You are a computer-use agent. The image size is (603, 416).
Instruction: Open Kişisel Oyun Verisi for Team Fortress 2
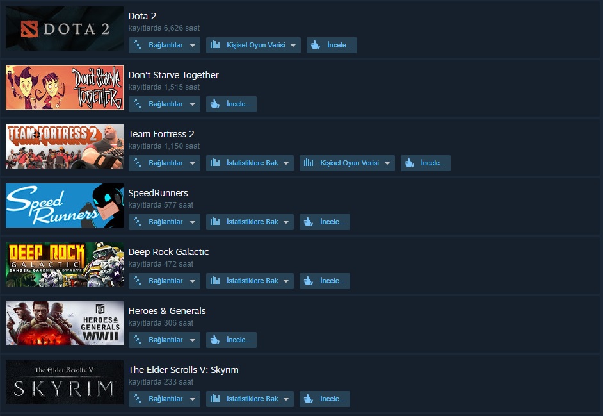pyautogui.click(x=347, y=163)
